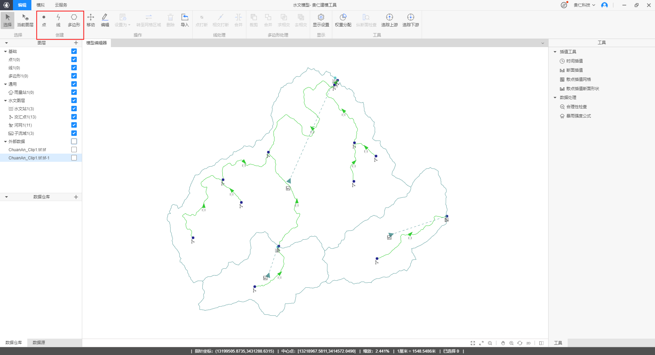
Task: Click the 合理性检查 tool link
Action: coord(576,107)
